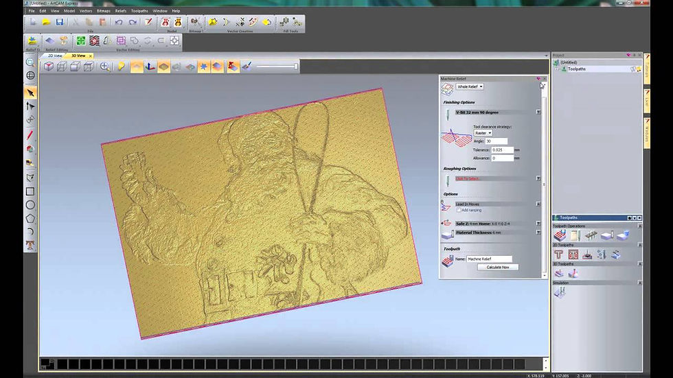
Task: Expand the Material Thickness section
Action: (538, 233)
